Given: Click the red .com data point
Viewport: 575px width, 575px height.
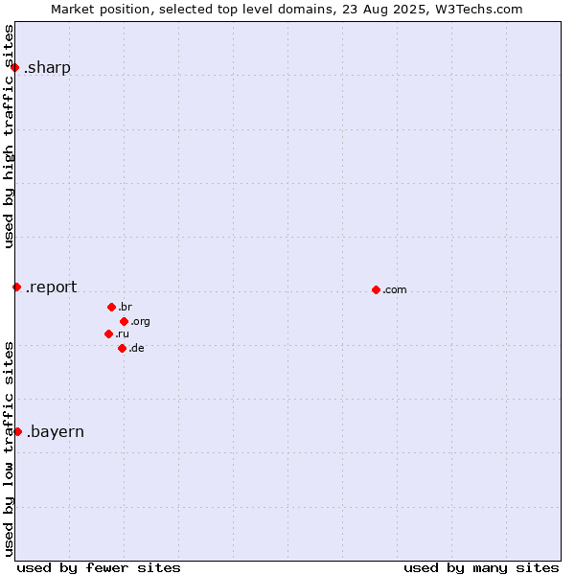Looking at the screenshot, I should click(376, 290).
